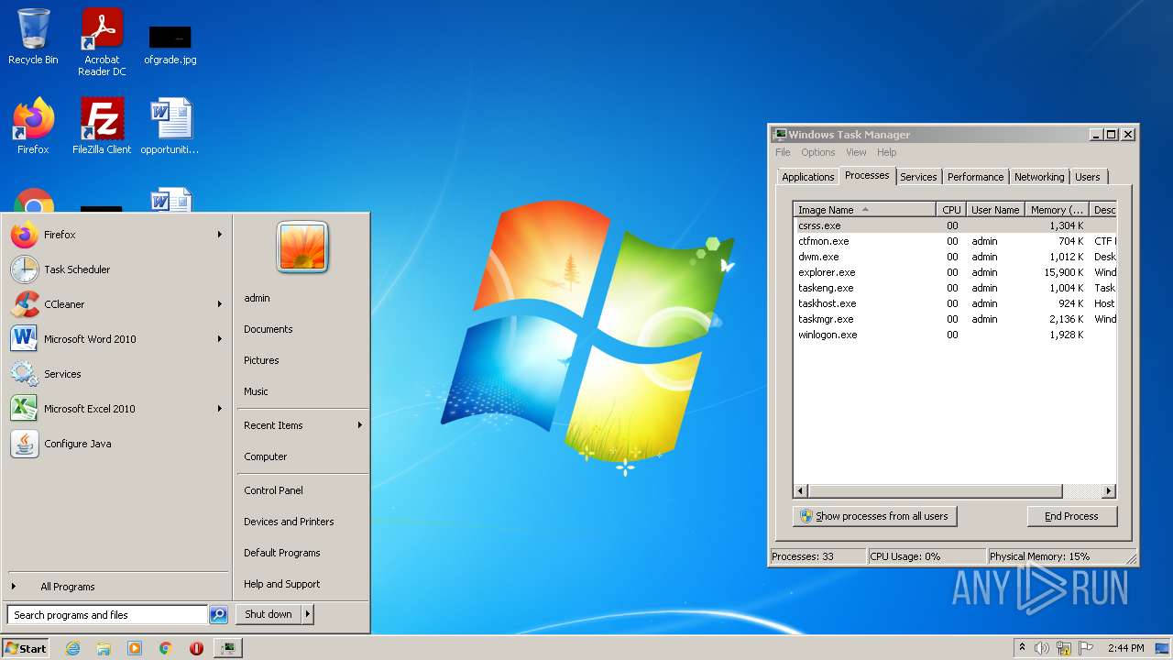1173x660 pixels.
Task: Click the volume speaker tray icon
Action: (1042, 648)
